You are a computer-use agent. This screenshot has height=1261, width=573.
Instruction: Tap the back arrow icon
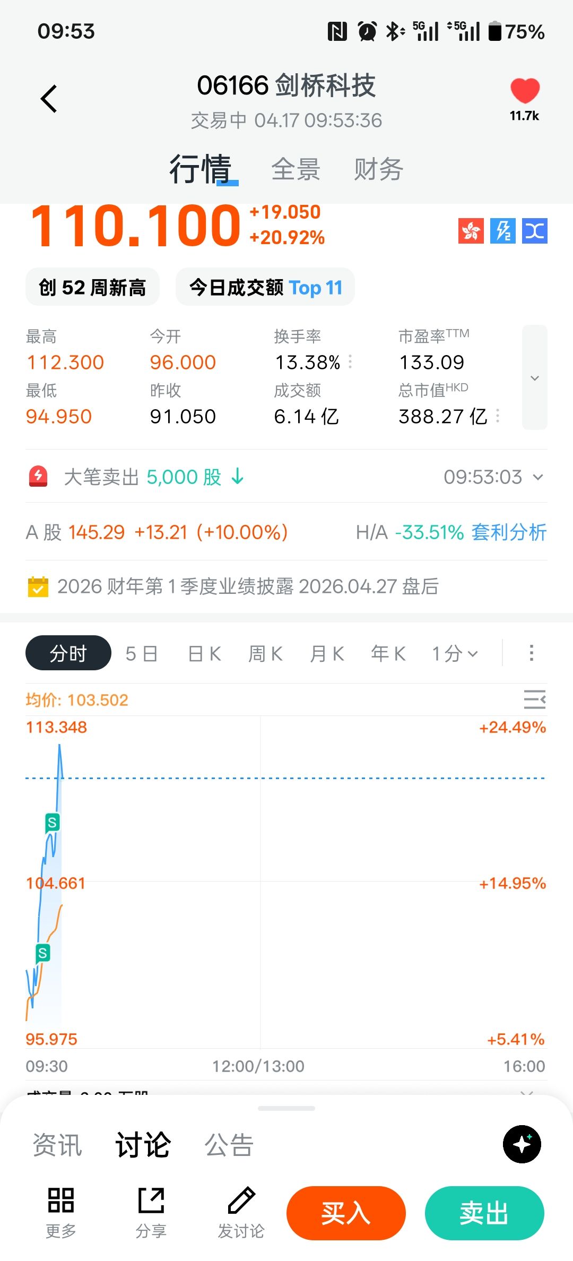49,99
